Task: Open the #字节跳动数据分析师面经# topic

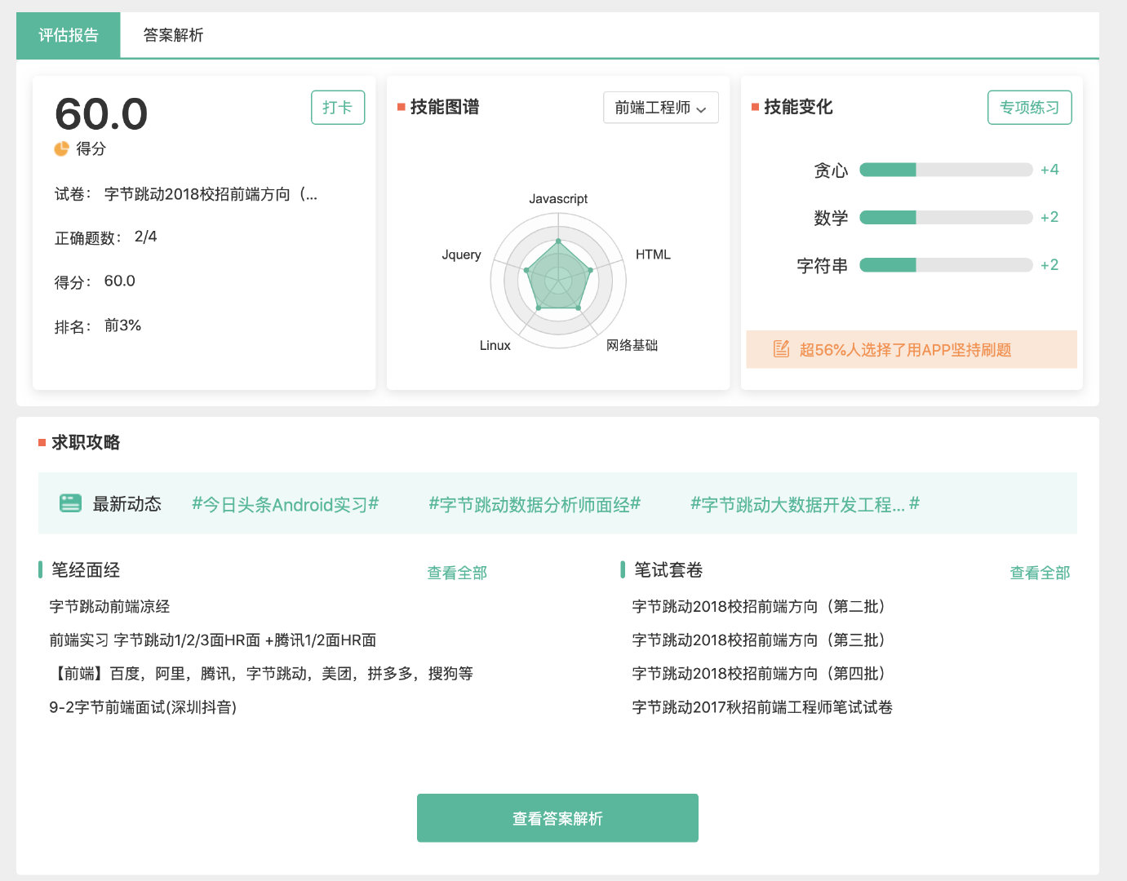Action: [535, 504]
